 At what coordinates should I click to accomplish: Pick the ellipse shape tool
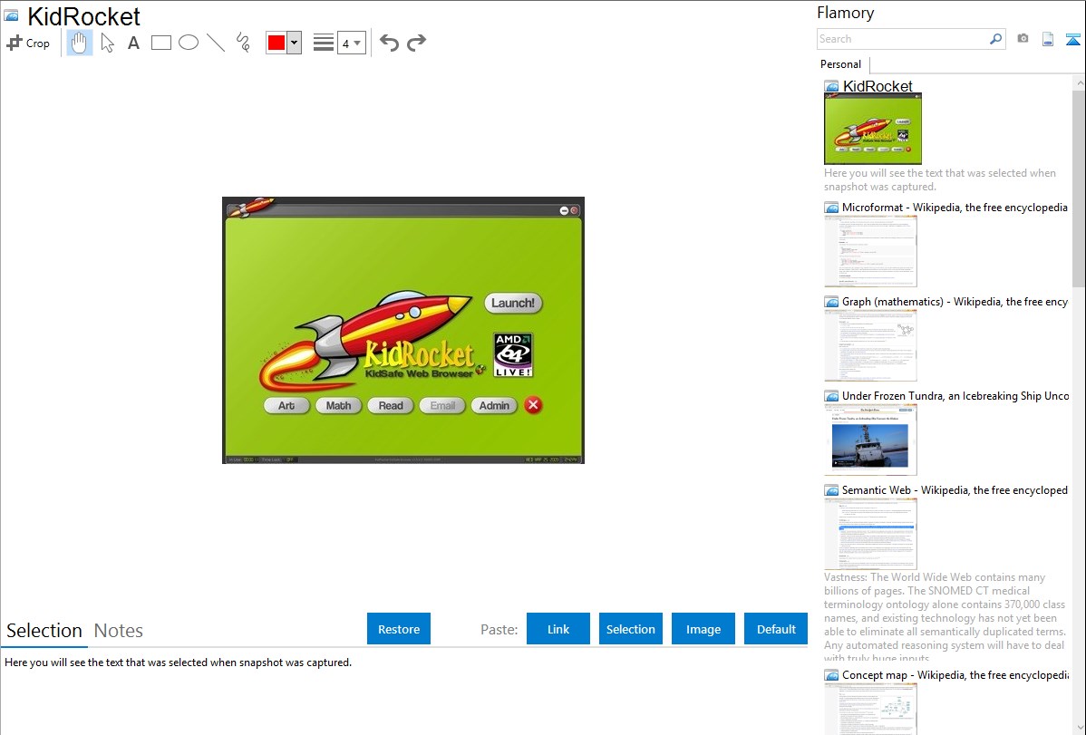click(189, 43)
